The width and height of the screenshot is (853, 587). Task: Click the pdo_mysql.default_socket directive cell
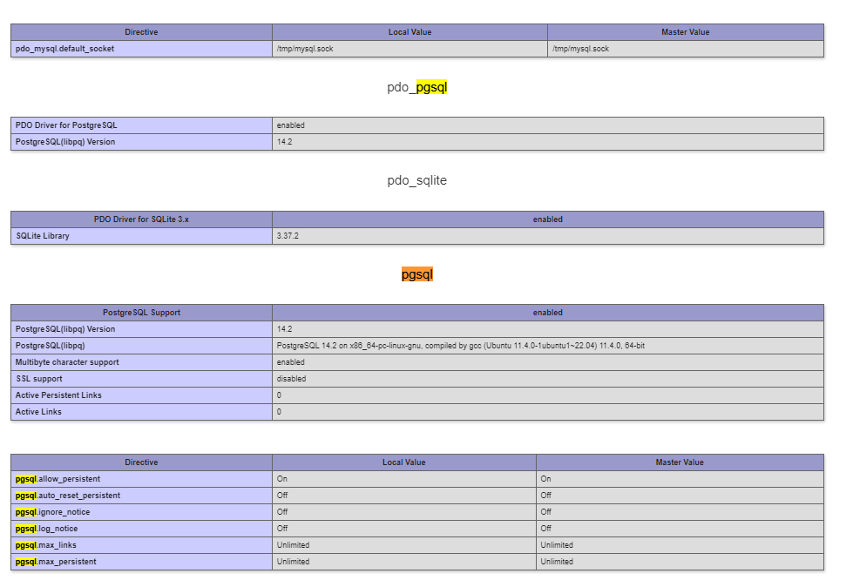point(141,49)
